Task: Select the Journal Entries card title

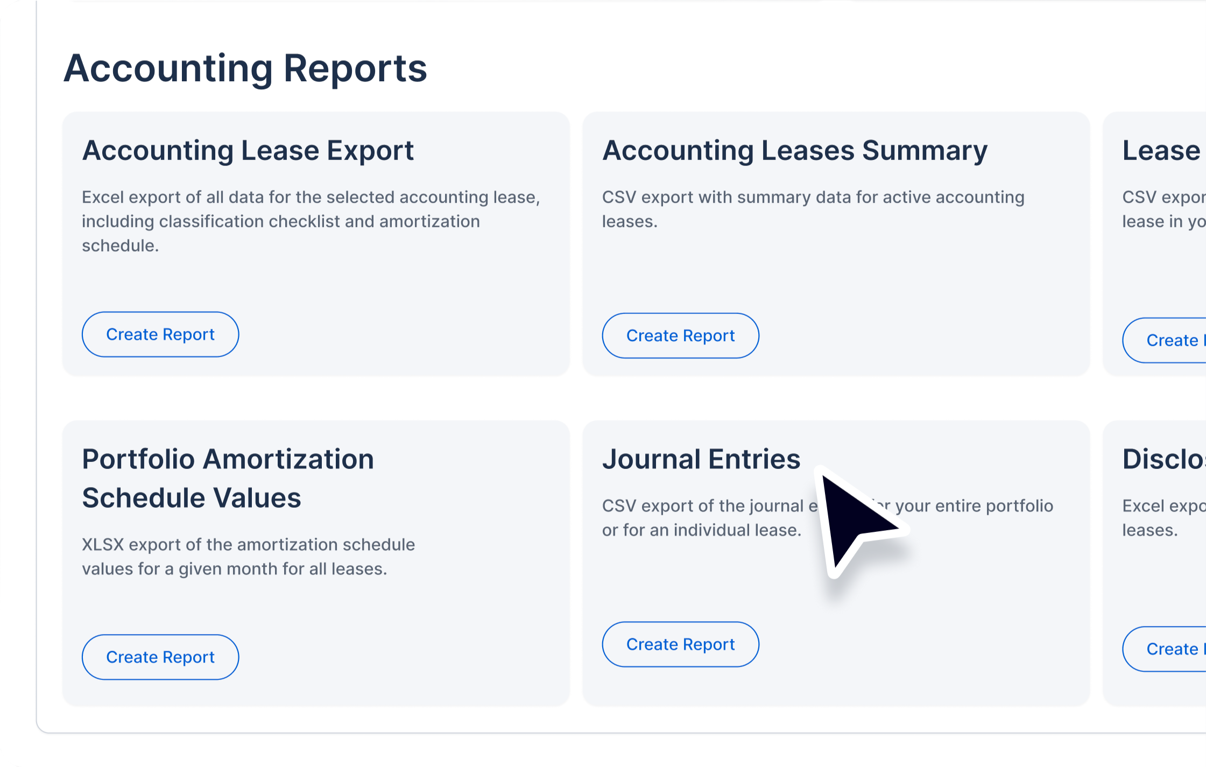Action: (702, 459)
